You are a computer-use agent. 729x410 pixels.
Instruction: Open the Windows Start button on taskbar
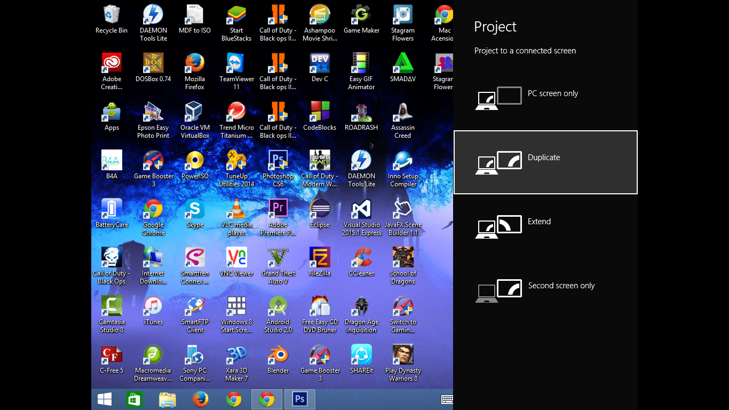tap(105, 399)
